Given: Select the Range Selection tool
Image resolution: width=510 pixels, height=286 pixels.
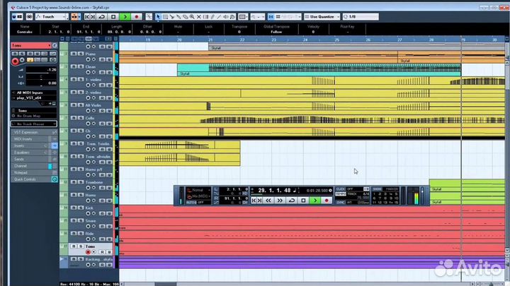Looking at the screenshot, I should [166, 16].
